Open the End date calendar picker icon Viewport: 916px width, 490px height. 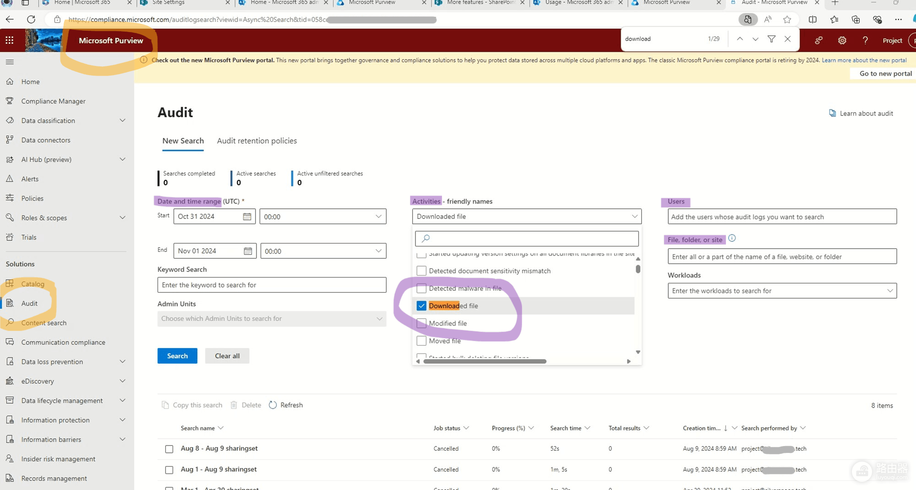click(248, 251)
